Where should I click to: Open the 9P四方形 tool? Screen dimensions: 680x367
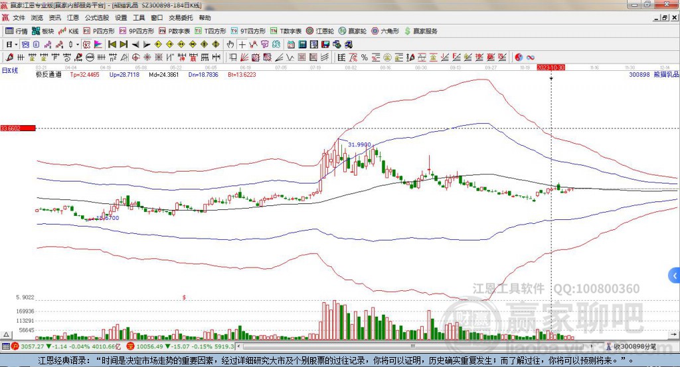(x=137, y=31)
